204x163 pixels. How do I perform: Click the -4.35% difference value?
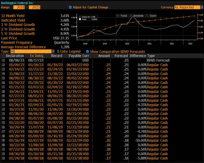pos(142,105)
